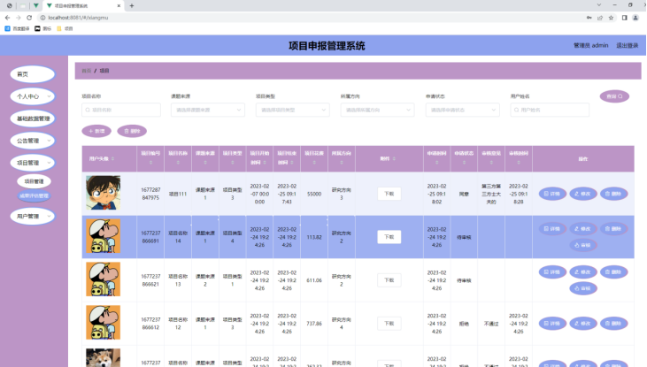This screenshot has height=367, width=647.
Task: Click 删除 for 项目名称14 row
Action: click(613, 229)
